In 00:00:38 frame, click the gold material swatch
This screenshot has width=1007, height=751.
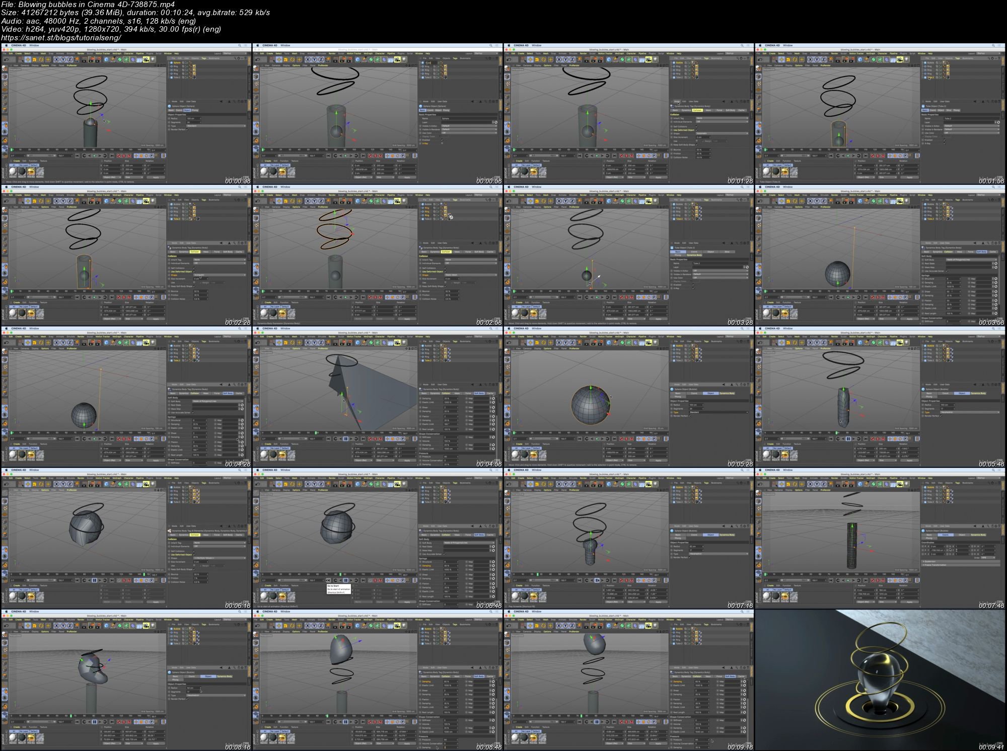31,171
